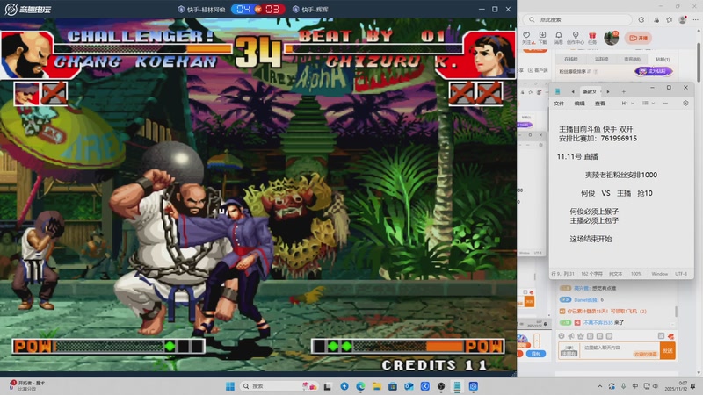The width and height of the screenshot is (703, 395).
Task: Open Microsoft Edge from the taskbar
Action: tap(360, 386)
